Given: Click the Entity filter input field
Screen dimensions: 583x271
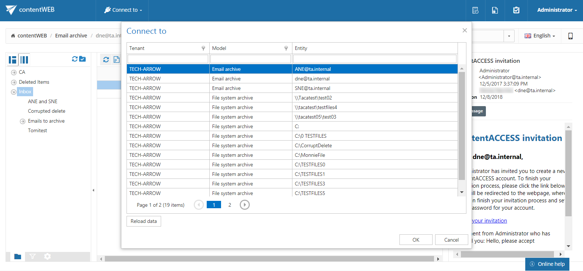Looking at the screenshot, I should [x=375, y=59].
